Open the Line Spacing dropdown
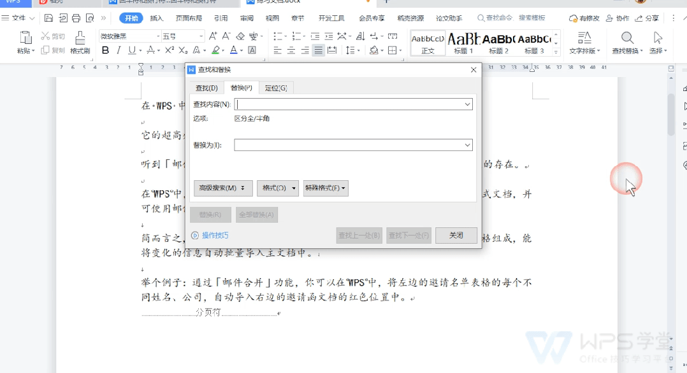Screen dimensions: 687x373 tap(358, 51)
